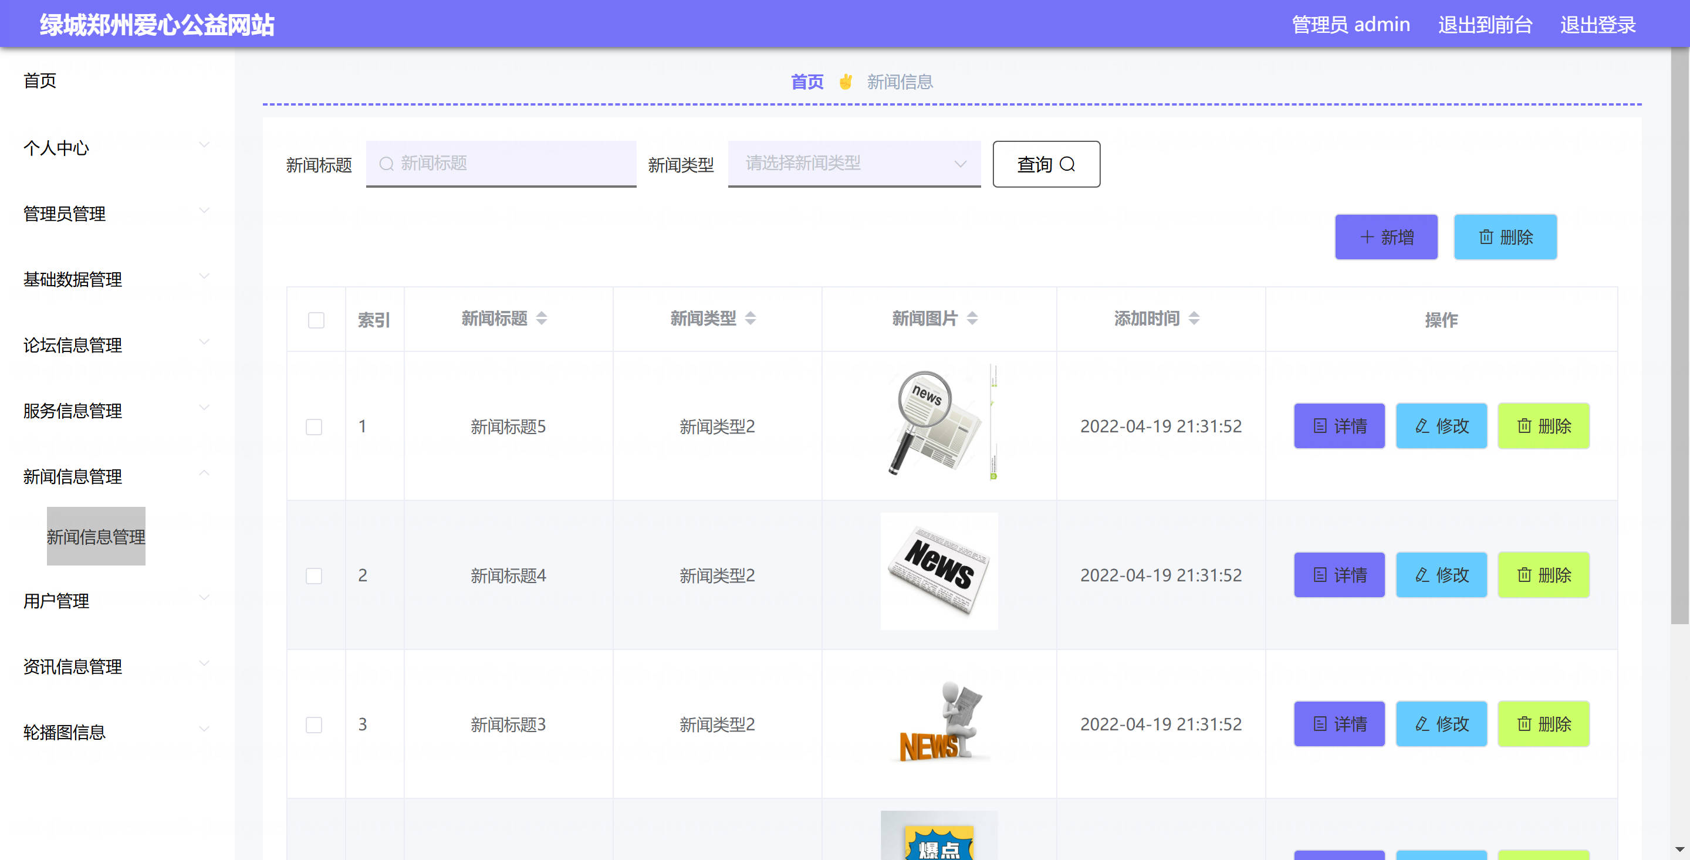Expand the 服务信息管理 menu chevron
The width and height of the screenshot is (1690, 860).
tap(204, 407)
